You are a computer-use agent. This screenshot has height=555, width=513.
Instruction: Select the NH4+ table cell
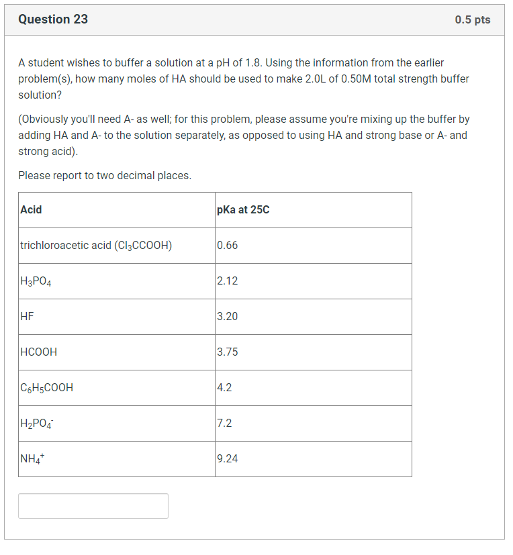[32, 458]
